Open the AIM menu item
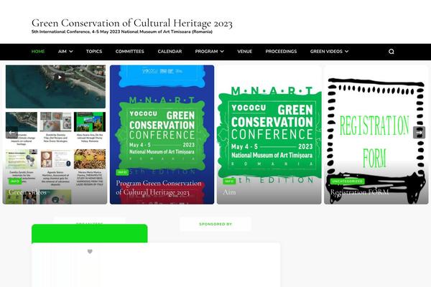This screenshot has height=287, width=431. pyautogui.click(x=62, y=52)
